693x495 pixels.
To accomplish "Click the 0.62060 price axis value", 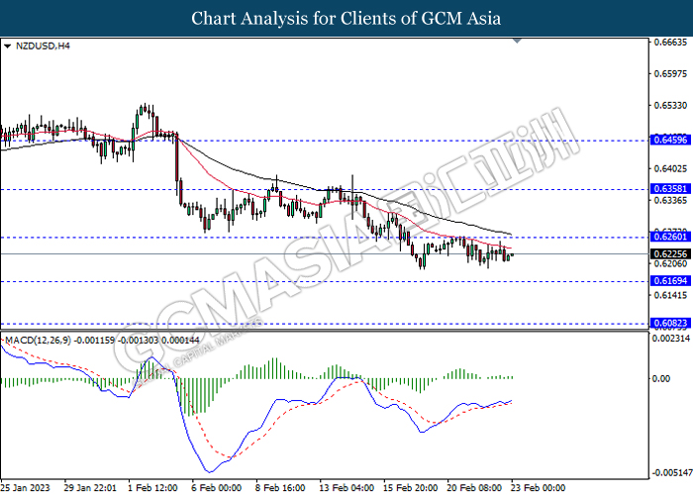I will [x=670, y=264].
